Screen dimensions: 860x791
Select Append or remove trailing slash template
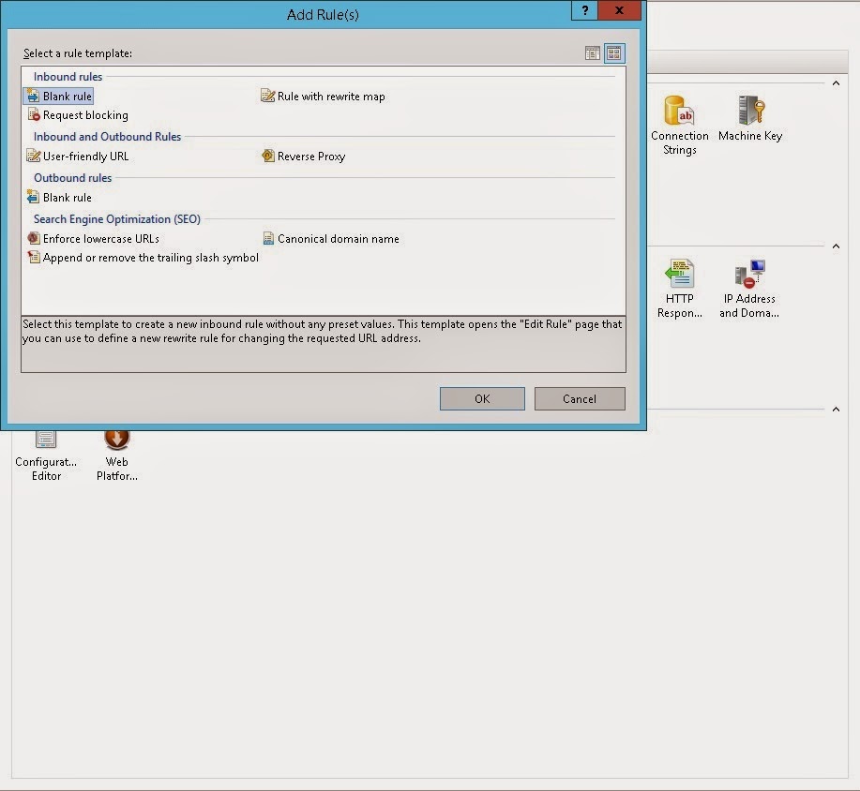pyautogui.click(x=143, y=258)
